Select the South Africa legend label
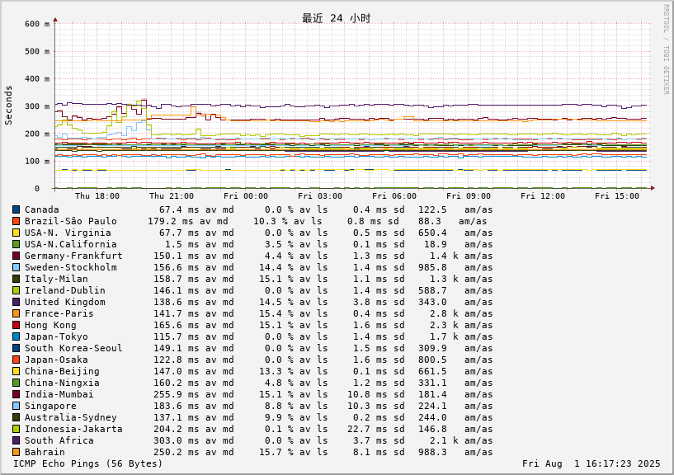674x475 pixels. tap(59, 440)
